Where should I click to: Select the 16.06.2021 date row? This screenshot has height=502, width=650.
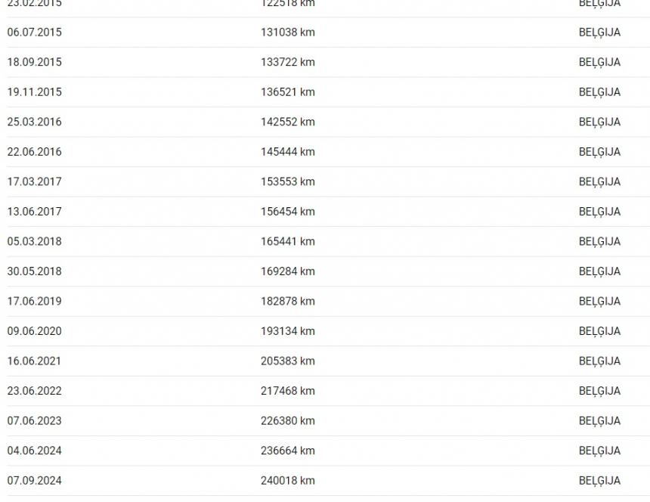coord(34,361)
